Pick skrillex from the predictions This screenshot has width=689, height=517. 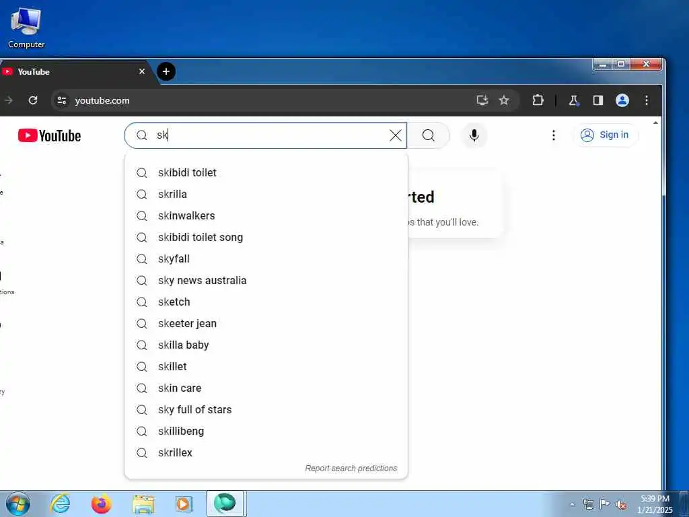(x=266, y=452)
